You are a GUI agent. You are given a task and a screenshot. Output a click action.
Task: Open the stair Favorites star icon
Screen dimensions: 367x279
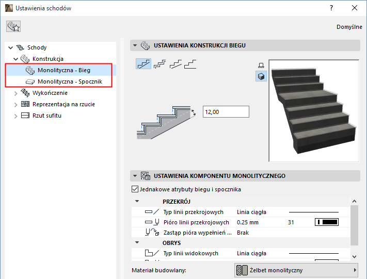[x=13, y=26]
